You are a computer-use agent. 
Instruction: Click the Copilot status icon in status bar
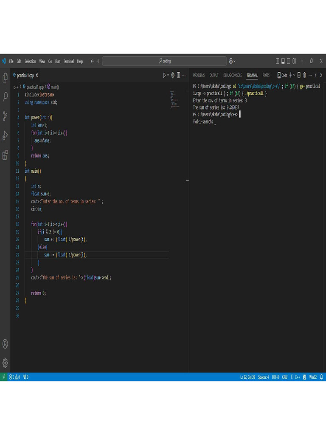[304, 377]
